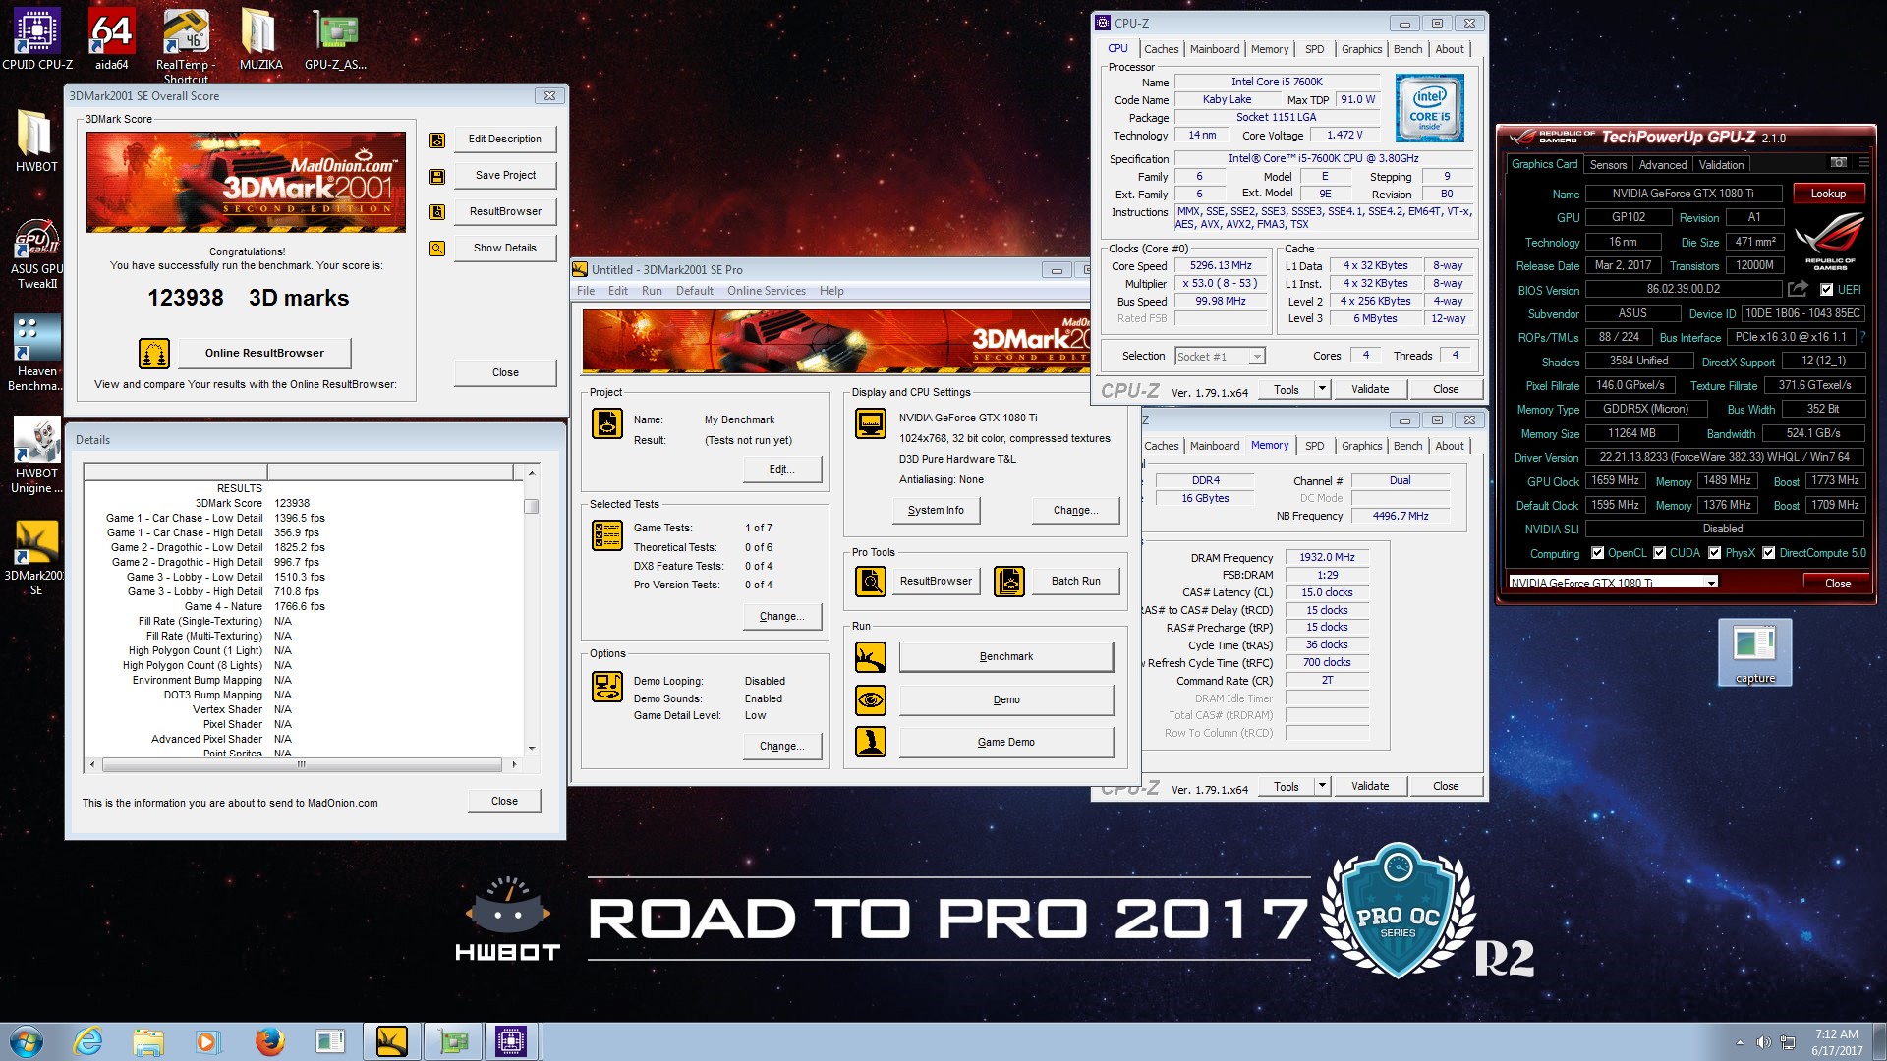Click the Edit... button under Project
This screenshot has width=1887, height=1061.
tap(781, 469)
